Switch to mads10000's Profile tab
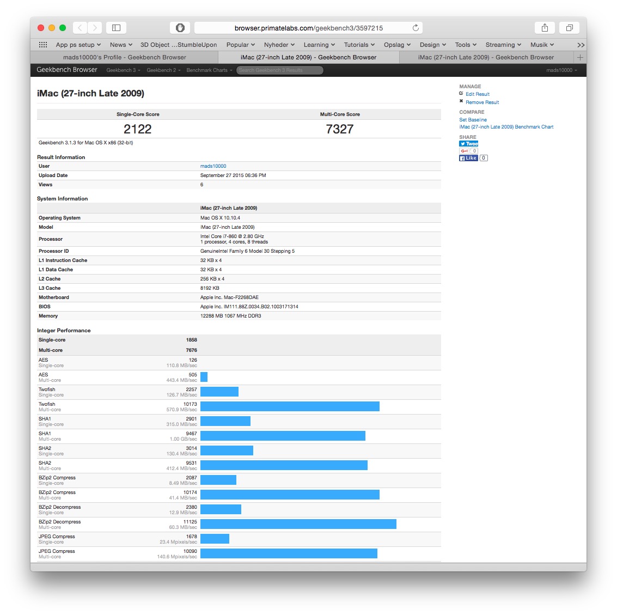617x615 pixels. [124, 58]
